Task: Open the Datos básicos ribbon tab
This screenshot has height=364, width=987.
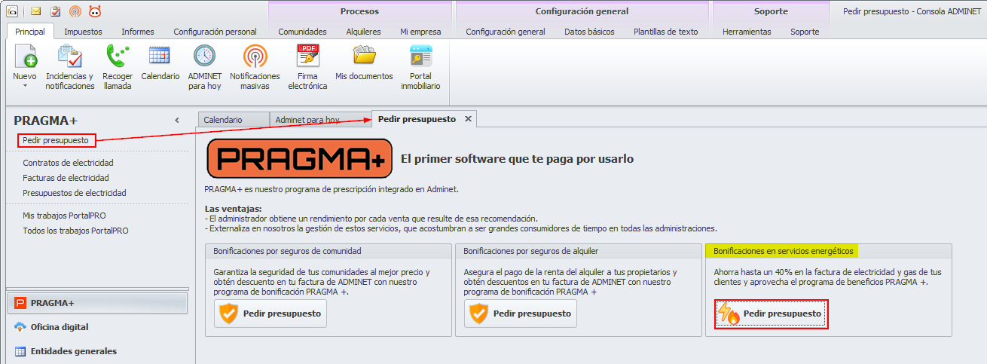Action: point(589,32)
